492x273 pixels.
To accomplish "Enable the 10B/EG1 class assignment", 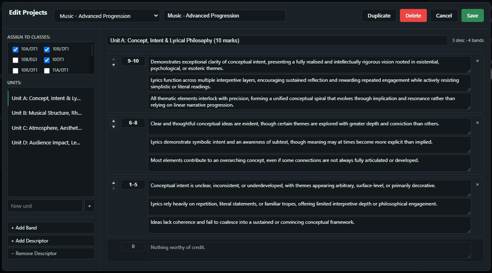I will point(15,59).
